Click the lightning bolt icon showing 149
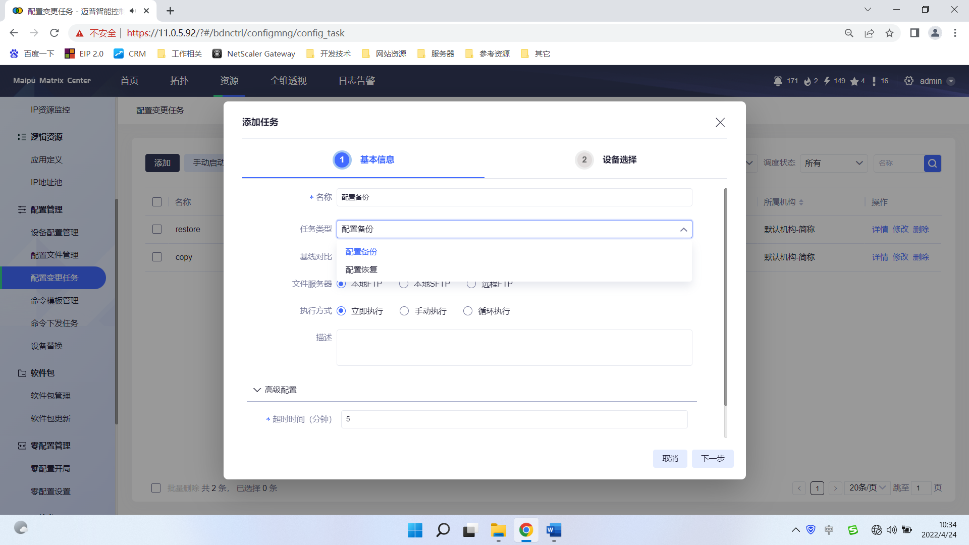The width and height of the screenshot is (969, 545). tap(827, 81)
